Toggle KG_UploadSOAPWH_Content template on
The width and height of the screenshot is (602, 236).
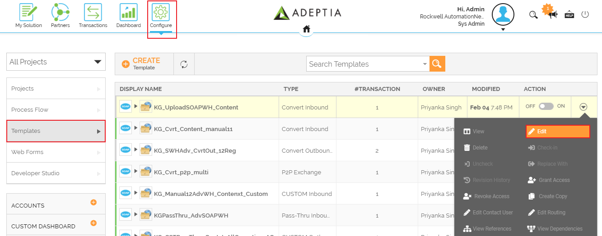pyautogui.click(x=546, y=106)
